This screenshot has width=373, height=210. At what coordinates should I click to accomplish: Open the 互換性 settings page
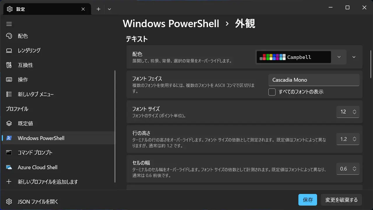coord(25,65)
